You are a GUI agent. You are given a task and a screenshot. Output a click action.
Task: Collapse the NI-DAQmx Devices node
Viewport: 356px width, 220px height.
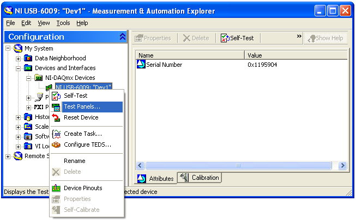[28, 78]
